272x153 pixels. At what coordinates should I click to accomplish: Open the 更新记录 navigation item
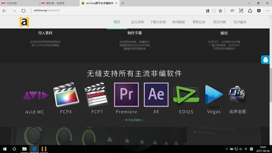coord(199,22)
